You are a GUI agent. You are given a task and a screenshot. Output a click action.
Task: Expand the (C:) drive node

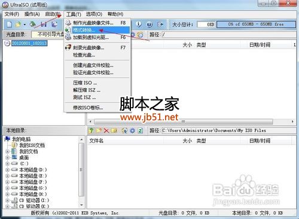(7, 164)
